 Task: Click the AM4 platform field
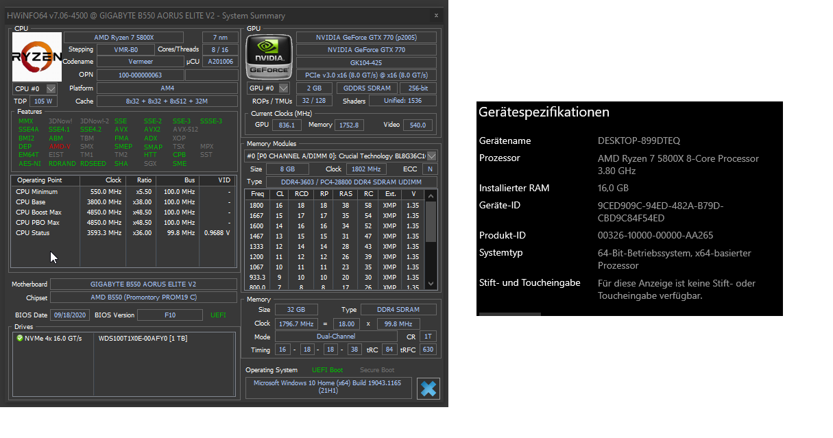167,88
